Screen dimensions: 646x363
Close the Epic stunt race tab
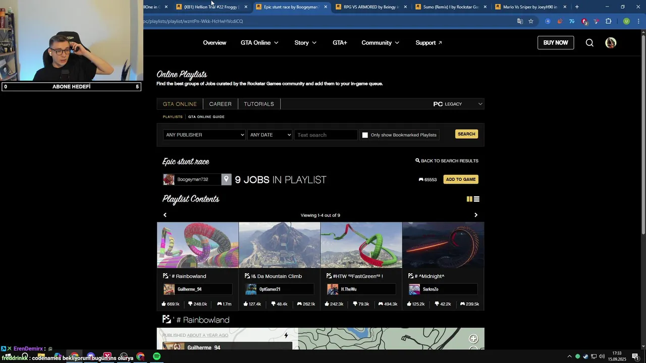click(x=326, y=7)
